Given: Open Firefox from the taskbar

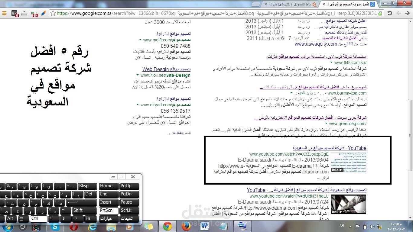Looking at the screenshot, I should (186, 227).
